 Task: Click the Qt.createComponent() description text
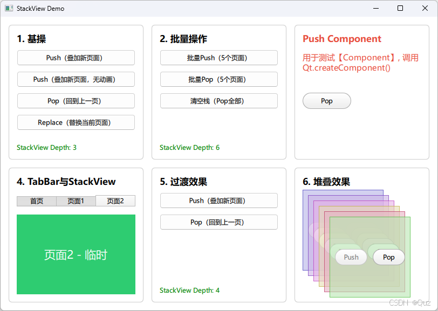361,63
